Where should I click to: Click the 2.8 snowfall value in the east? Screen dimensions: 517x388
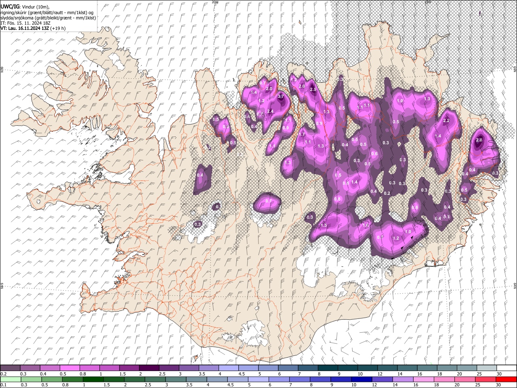pyautogui.click(x=479, y=140)
